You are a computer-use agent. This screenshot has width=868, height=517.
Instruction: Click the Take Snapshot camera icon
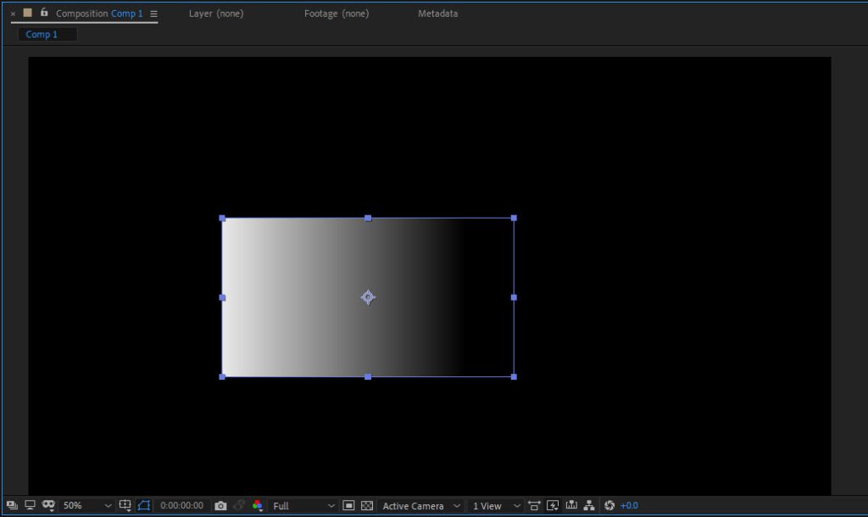pos(220,506)
